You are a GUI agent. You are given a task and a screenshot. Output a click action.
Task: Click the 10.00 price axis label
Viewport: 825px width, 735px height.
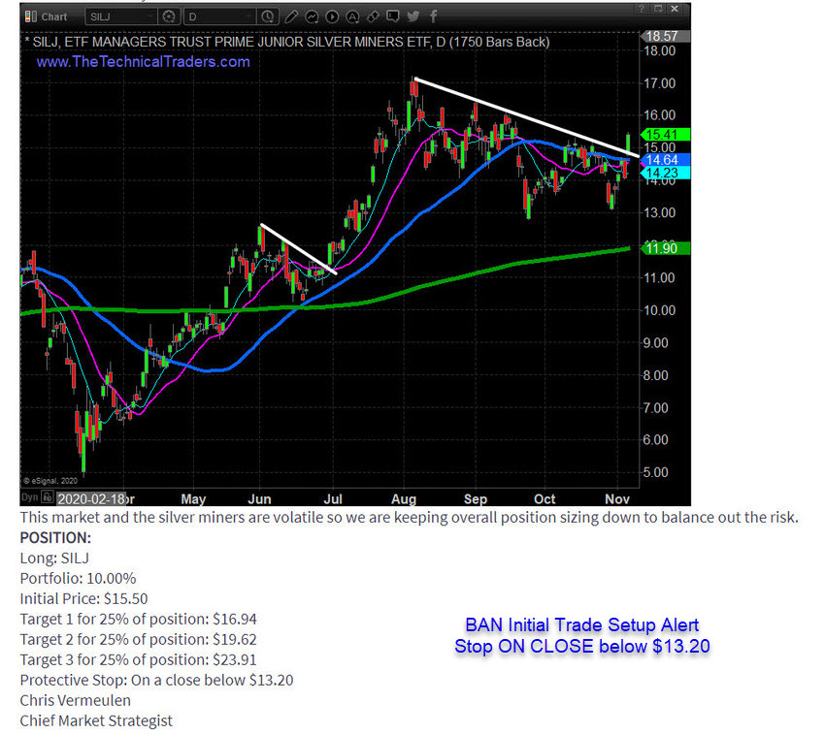point(660,310)
